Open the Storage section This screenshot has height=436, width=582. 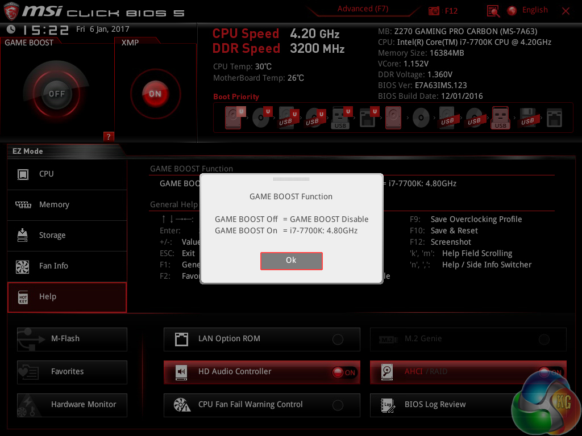click(67, 236)
